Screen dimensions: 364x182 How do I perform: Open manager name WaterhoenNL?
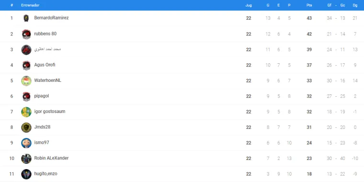coord(47,80)
